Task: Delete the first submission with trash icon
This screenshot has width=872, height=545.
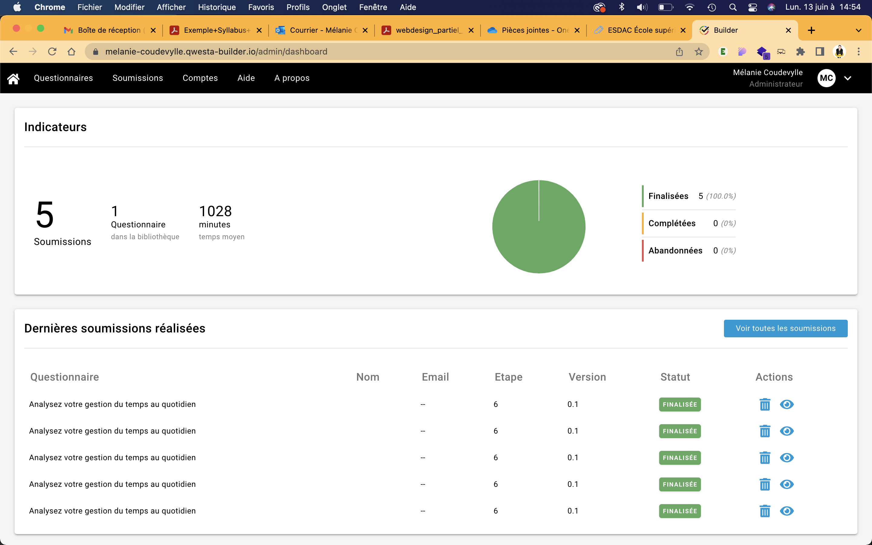Action: 765,405
